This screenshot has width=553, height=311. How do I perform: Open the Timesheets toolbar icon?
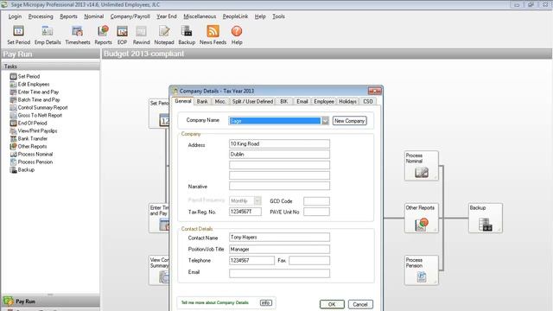pos(78,35)
